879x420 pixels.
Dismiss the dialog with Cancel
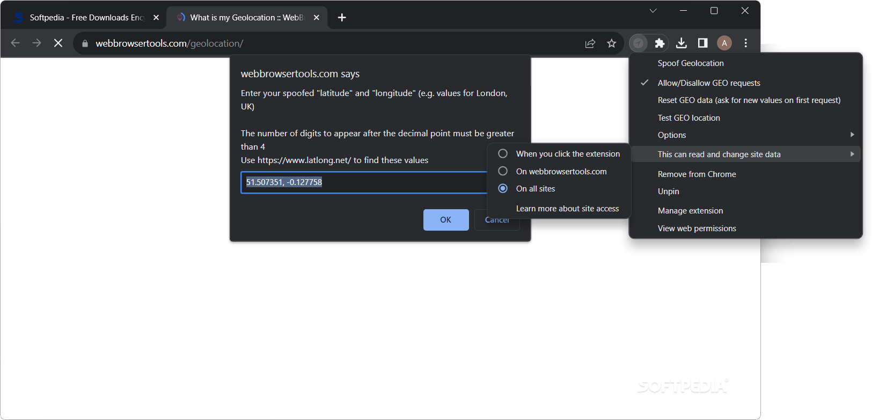(x=497, y=220)
